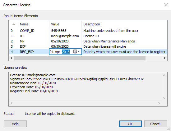
Task: Open Help for license generation
Action: click(x=15, y=124)
